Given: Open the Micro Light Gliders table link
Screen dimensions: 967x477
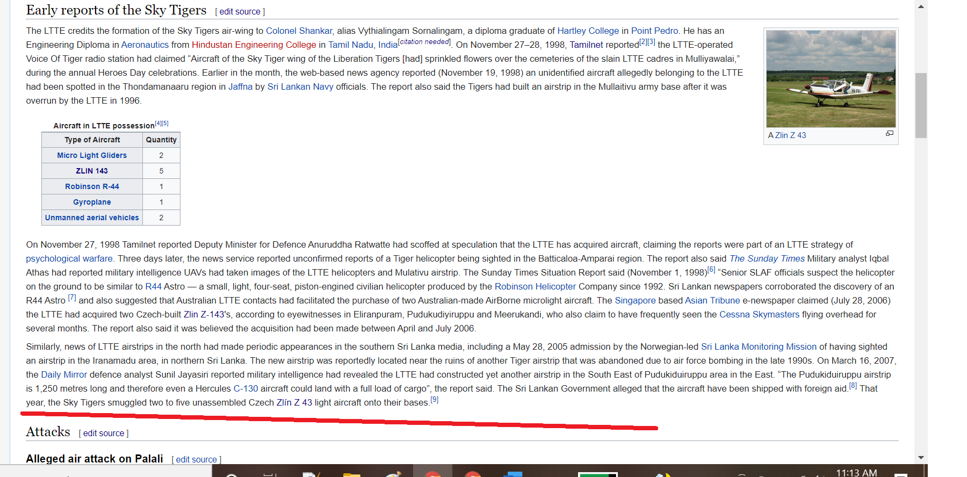Looking at the screenshot, I should [x=92, y=155].
